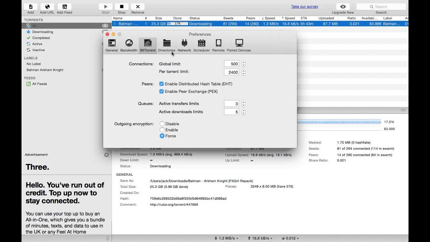Open the Paired Devices preferences pane
The image size is (430, 242).
tap(239, 46)
